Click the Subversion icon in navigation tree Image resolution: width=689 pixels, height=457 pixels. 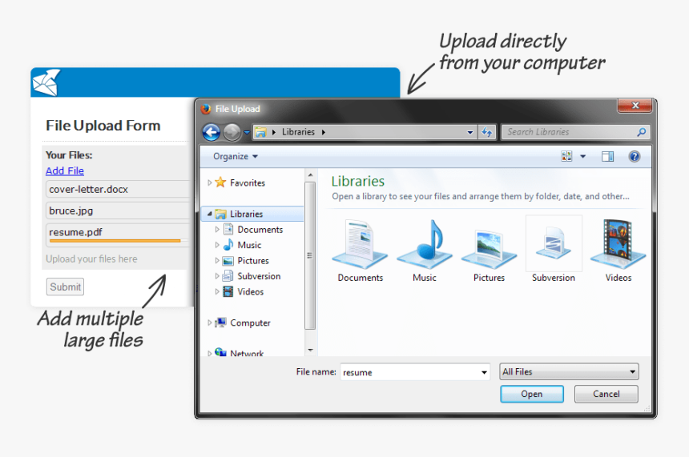pyautogui.click(x=228, y=276)
